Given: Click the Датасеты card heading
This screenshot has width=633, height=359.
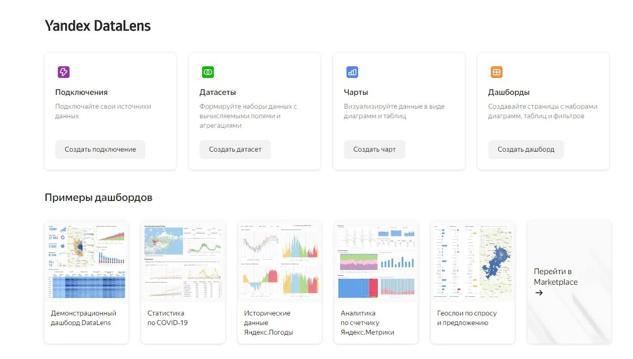Looking at the screenshot, I should 218,92.
